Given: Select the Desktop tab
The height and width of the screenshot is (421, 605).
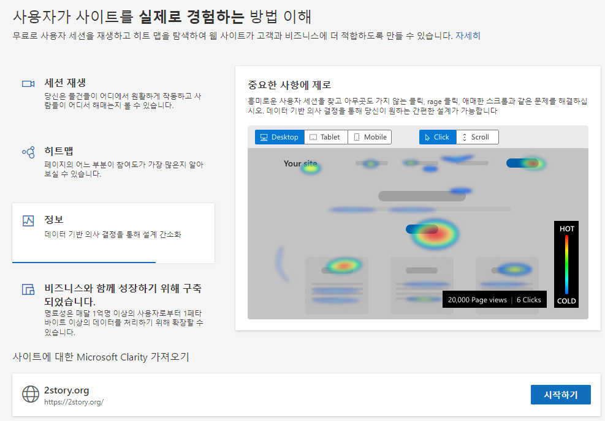Looking at the screenshot, I should (280, 136).
